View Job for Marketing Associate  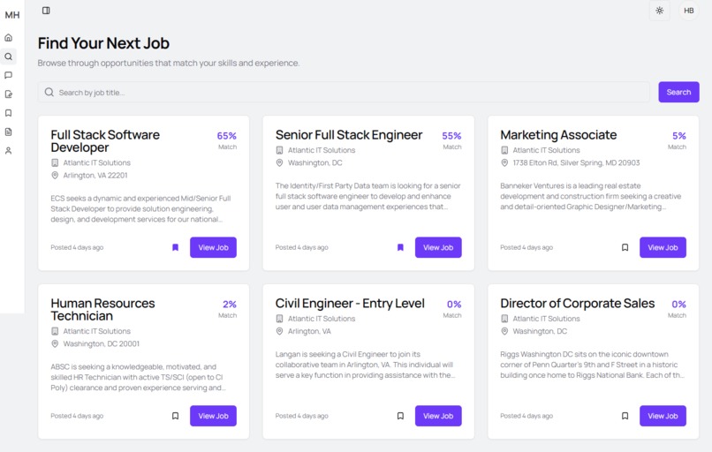663,247
